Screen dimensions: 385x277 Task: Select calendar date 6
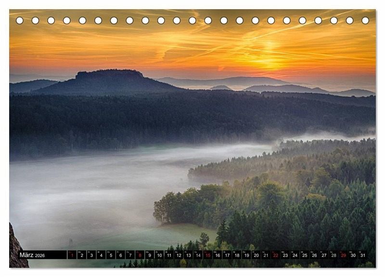click(121, 255)
